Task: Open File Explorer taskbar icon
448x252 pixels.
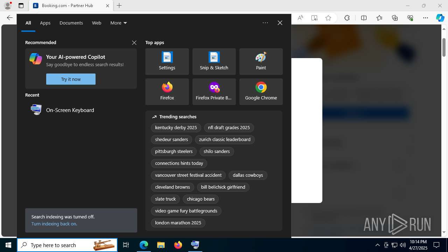Action: (x=161, y=245)
